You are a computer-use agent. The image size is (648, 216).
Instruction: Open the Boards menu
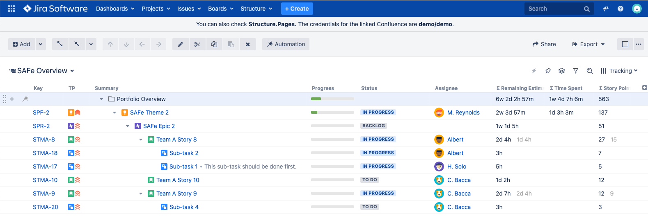pyautogui.click(x=221, y=9)
